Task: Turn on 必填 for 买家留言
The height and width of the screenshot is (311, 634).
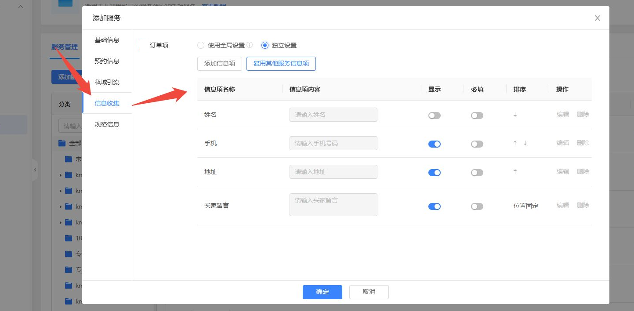Action: (477, 206)
